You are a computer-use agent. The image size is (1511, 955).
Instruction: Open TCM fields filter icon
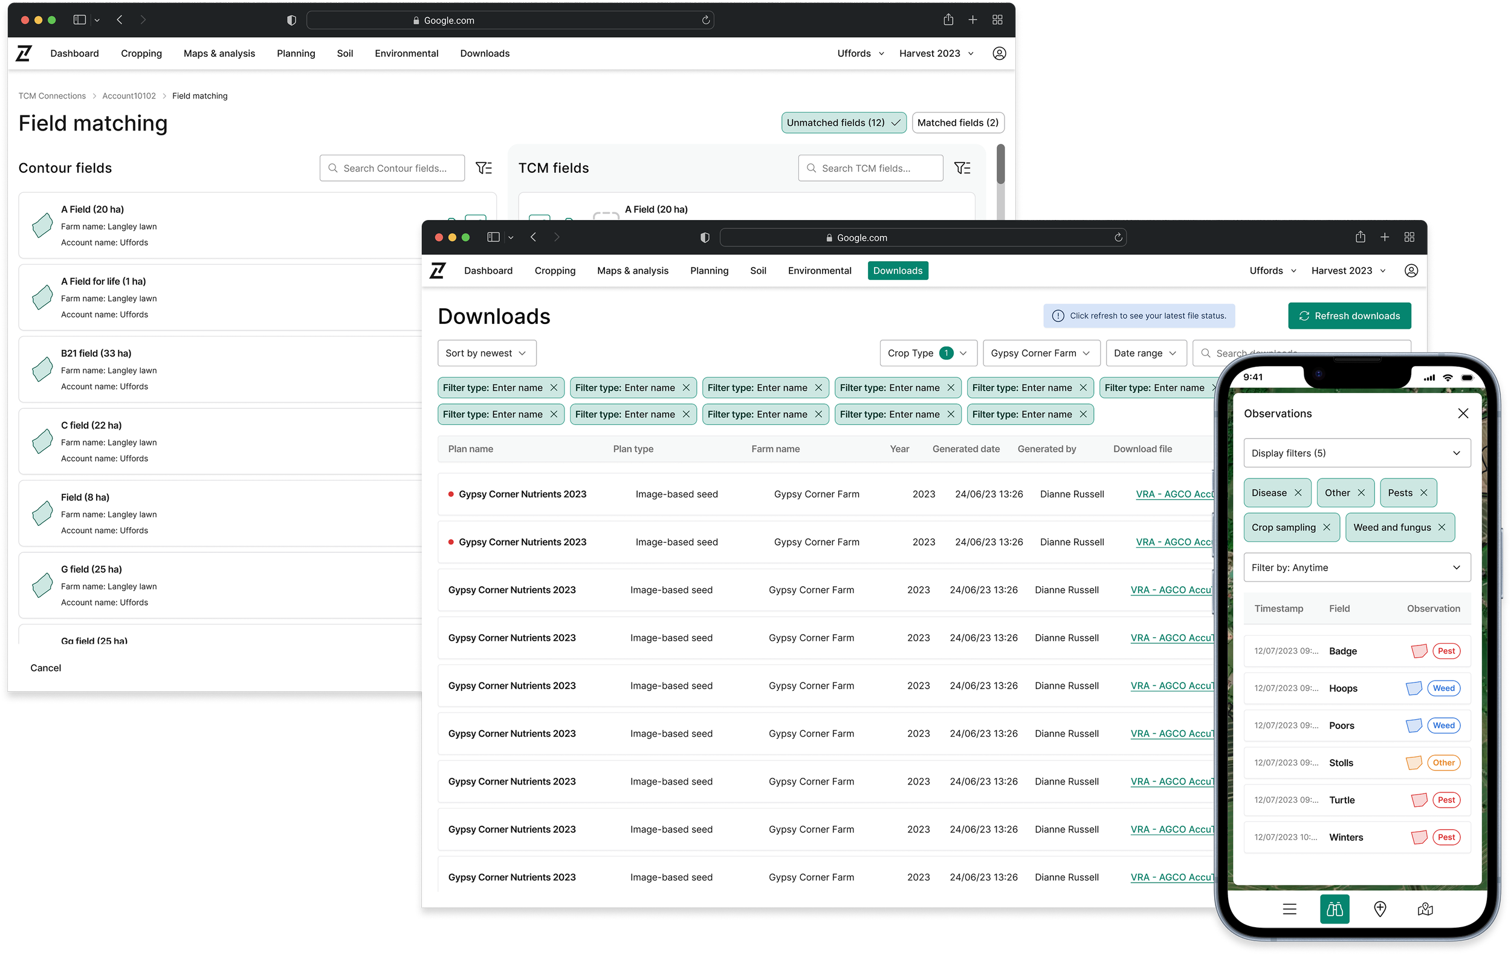962,168
